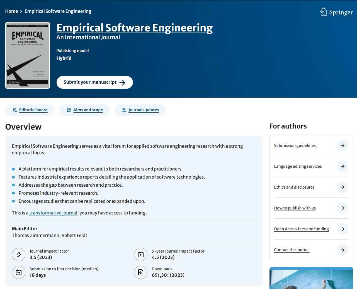Image resolution: width=357 pixels, height=289 pixels.
Task: Open How to publish with us link
Action: (x=295, y=208)
